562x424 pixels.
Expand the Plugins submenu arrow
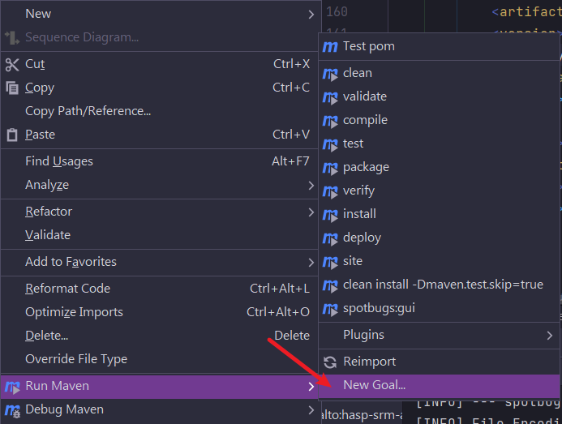point(550,336)
